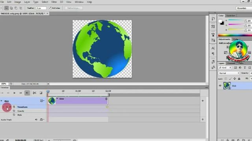
Task: Open the Select menu
Action: point(45,2)
